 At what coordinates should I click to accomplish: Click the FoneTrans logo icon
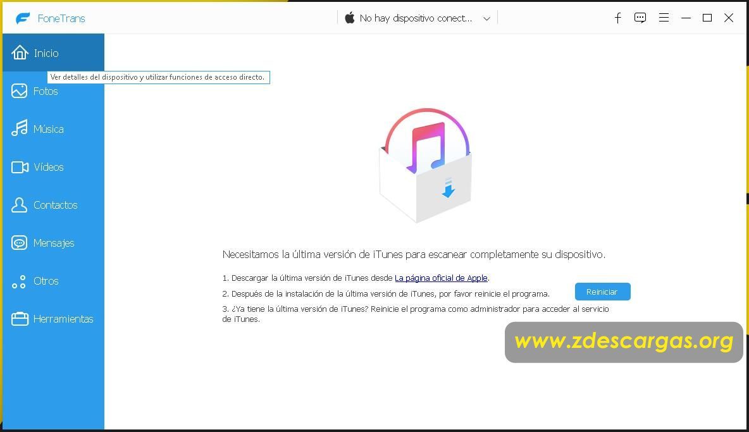pos(22,18)
